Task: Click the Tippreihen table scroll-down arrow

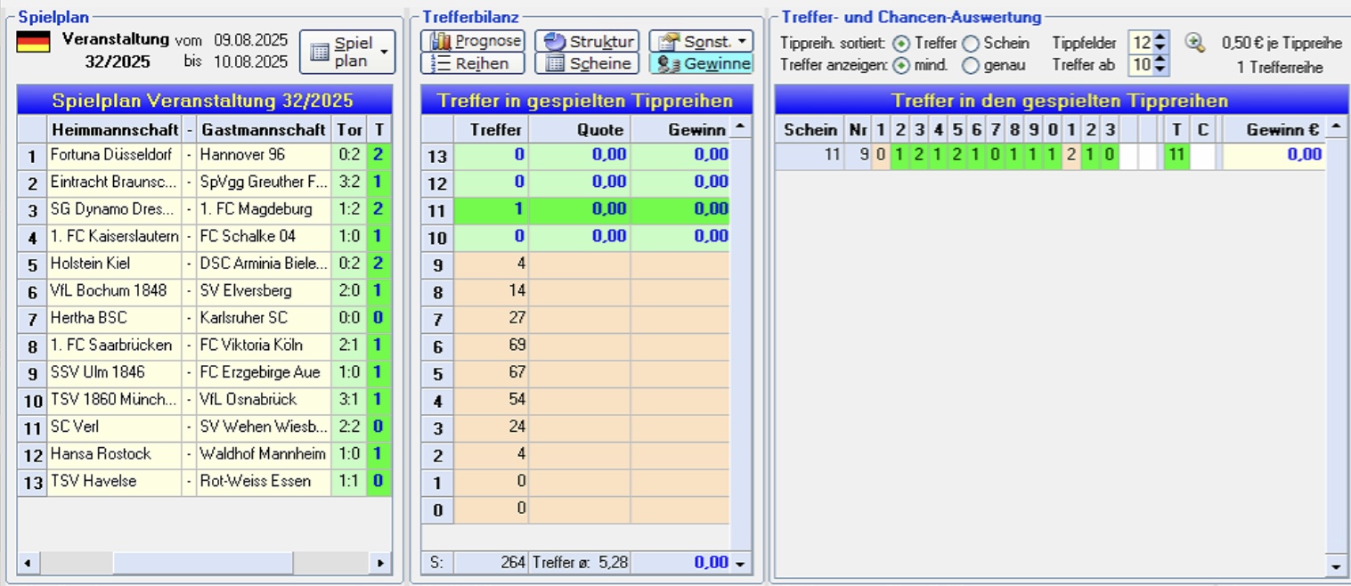Action: [x=1335, y=566]
